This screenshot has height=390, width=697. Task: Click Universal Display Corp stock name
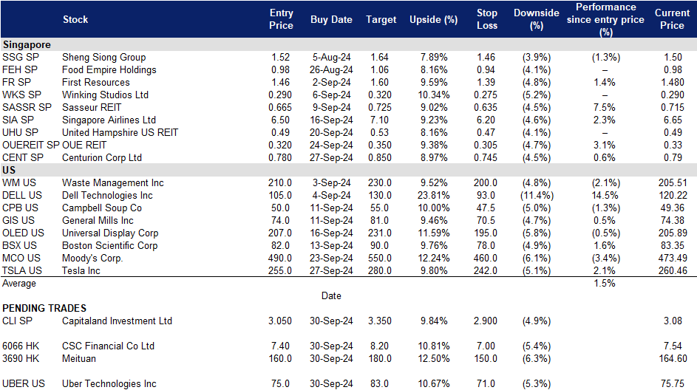click(110, 233)
